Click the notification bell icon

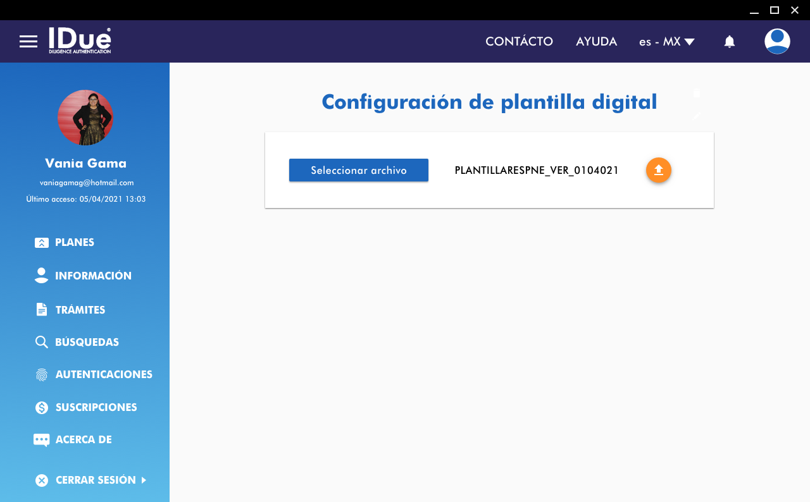(x=729, y=42)
